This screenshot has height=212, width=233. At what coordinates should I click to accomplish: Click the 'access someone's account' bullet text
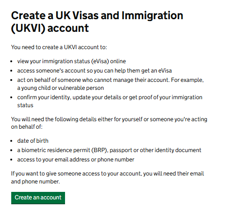pos(95,71)
